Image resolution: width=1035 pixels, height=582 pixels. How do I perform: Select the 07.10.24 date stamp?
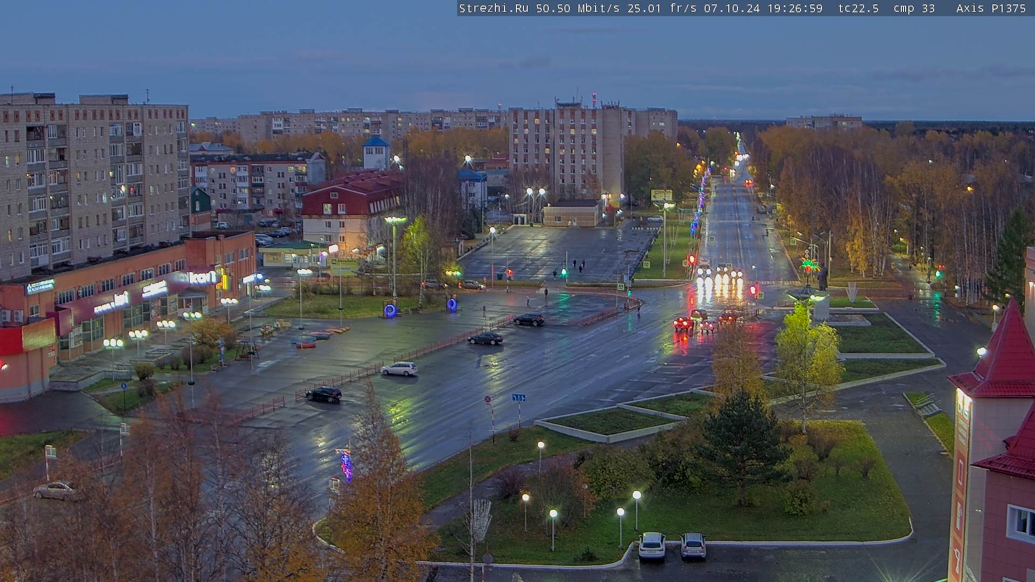(x=732, y=9)
